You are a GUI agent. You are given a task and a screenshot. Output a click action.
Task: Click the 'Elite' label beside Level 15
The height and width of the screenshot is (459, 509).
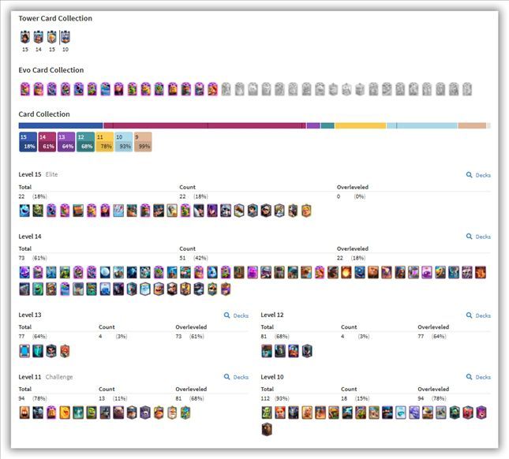click(51, 174)
